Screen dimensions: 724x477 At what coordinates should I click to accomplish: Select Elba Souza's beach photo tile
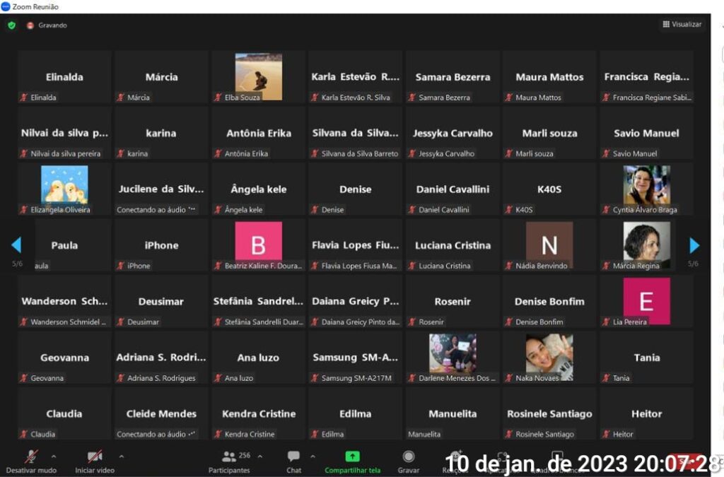258,76
